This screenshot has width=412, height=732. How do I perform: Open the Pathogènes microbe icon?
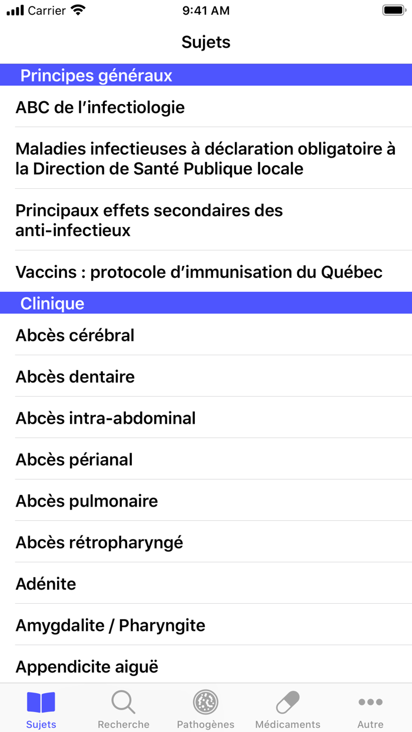point(205,702)
